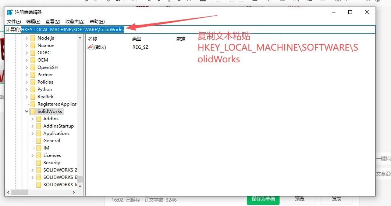Select the Python folder icon

pos(33,89)
